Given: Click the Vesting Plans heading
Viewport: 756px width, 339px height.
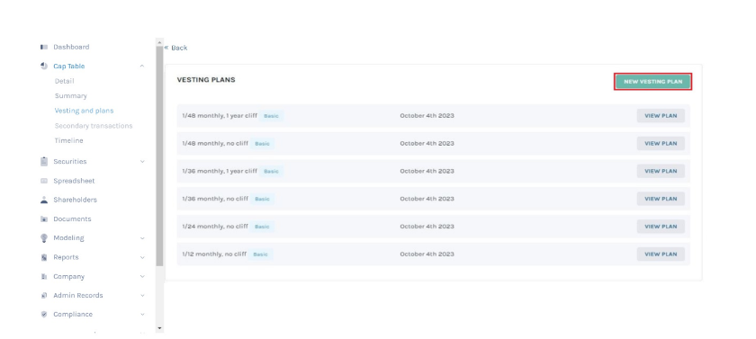Looking at the screenshot, I should (206, 80).
